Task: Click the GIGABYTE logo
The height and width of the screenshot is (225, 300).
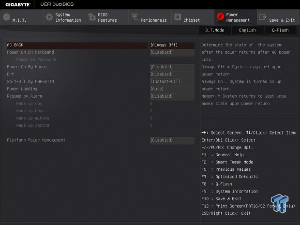Action: 18,4
